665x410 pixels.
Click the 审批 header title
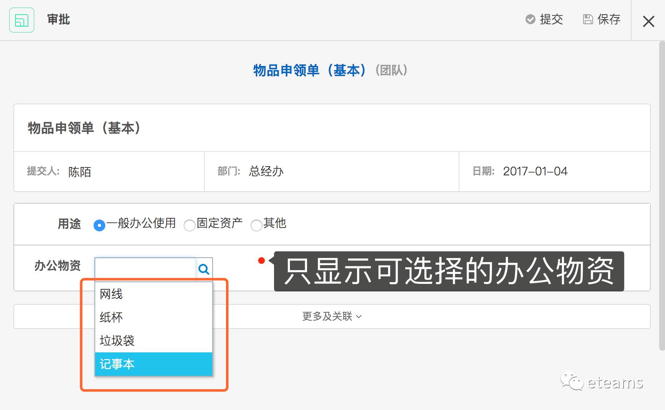pyautogui.click(x=58, y=20)
